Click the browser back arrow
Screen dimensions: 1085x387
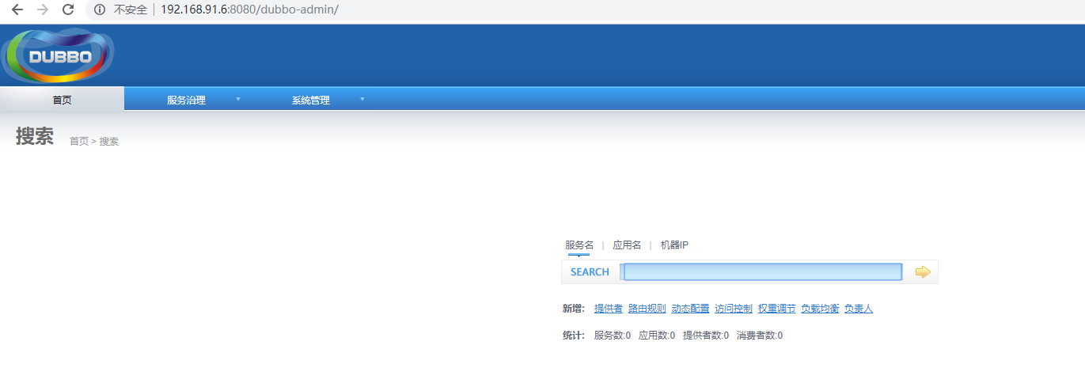coord(17,10)
